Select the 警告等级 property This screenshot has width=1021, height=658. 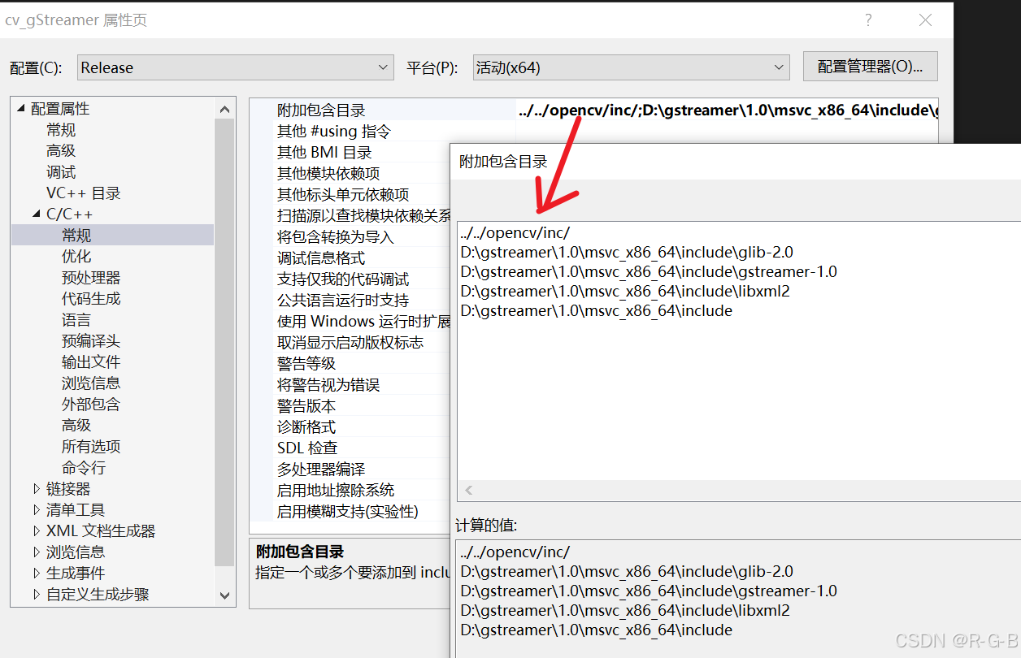tap(306, 364)
